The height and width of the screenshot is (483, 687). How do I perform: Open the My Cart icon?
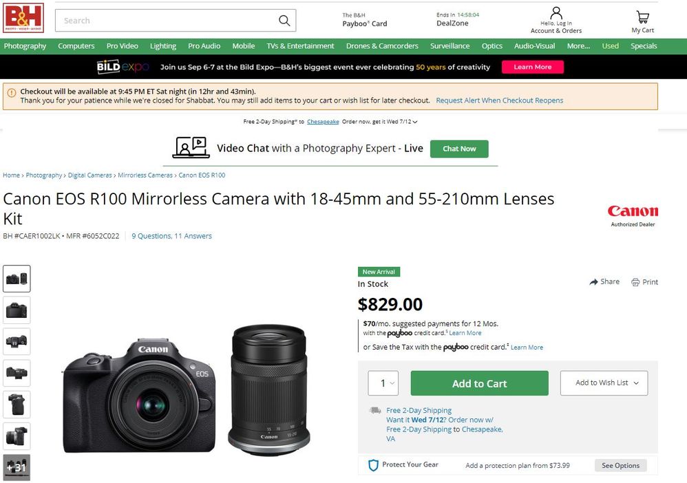(x=642, y=17)
